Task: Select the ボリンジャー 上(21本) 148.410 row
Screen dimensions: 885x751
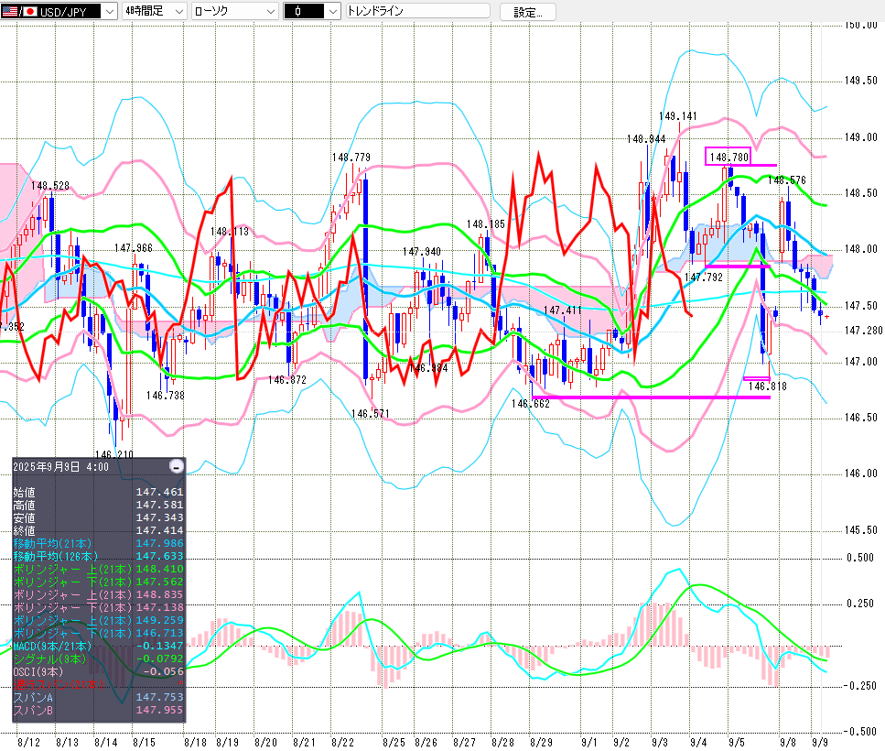Action: point(98,569)
